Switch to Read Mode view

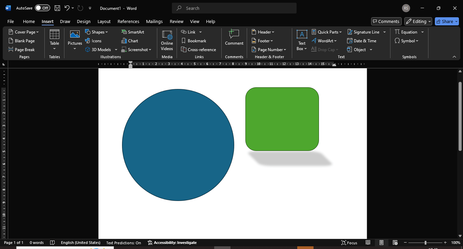[x=368, y=243]
